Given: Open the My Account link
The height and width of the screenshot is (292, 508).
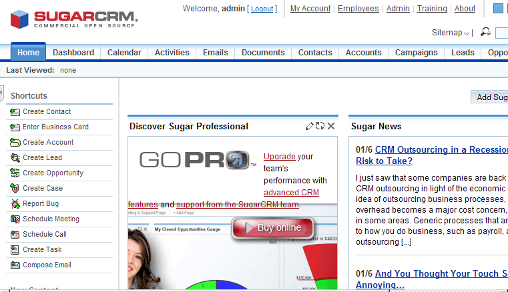Looking at the screenshot, I should tap(310, 9).
